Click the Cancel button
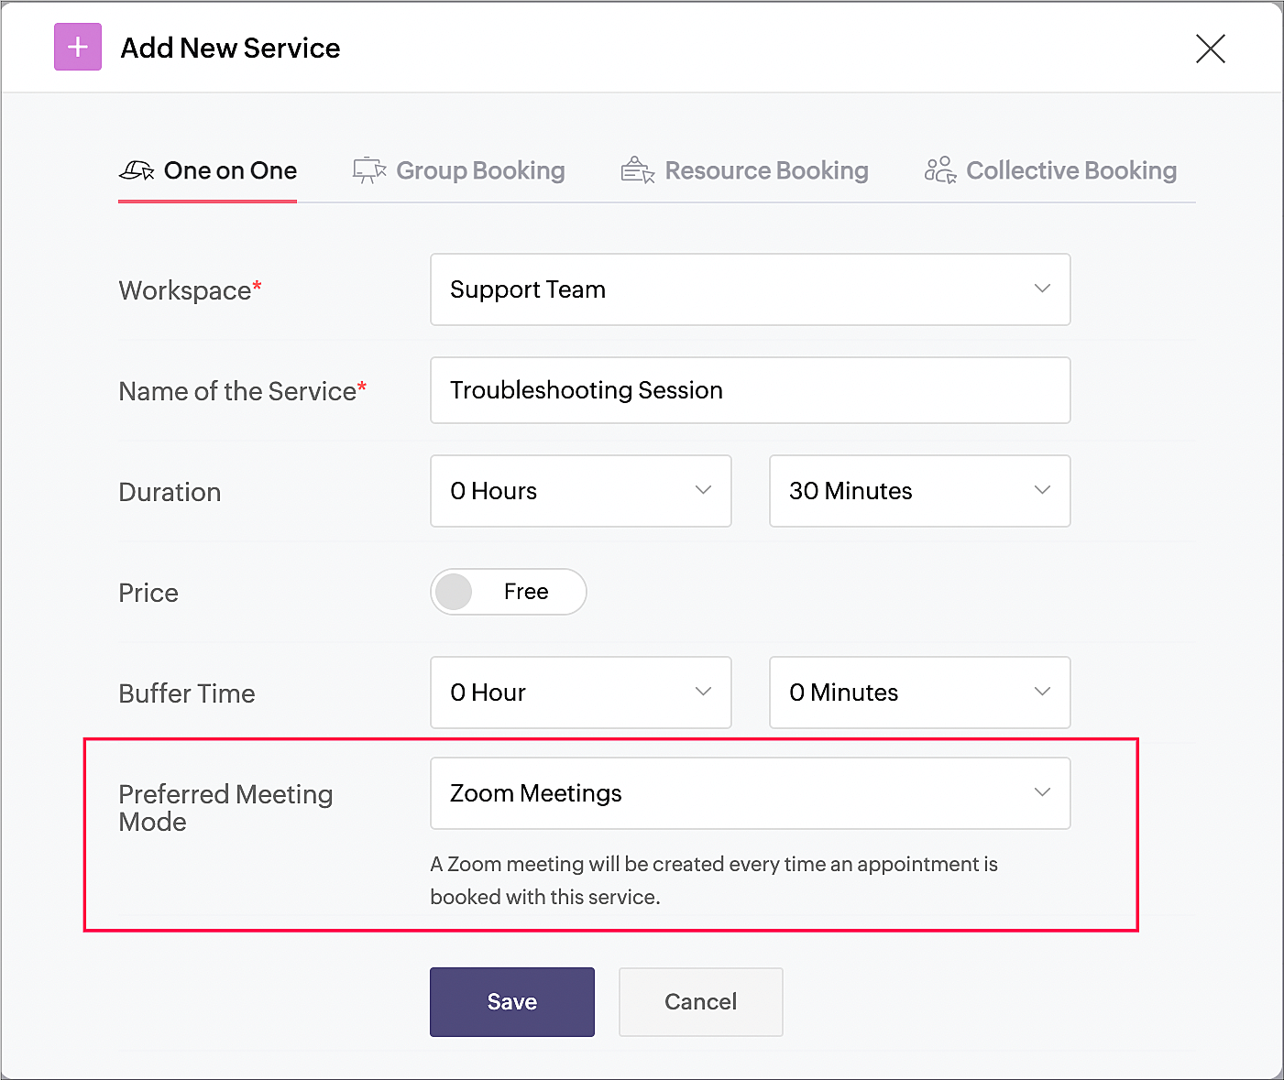 coord(701,1002)
